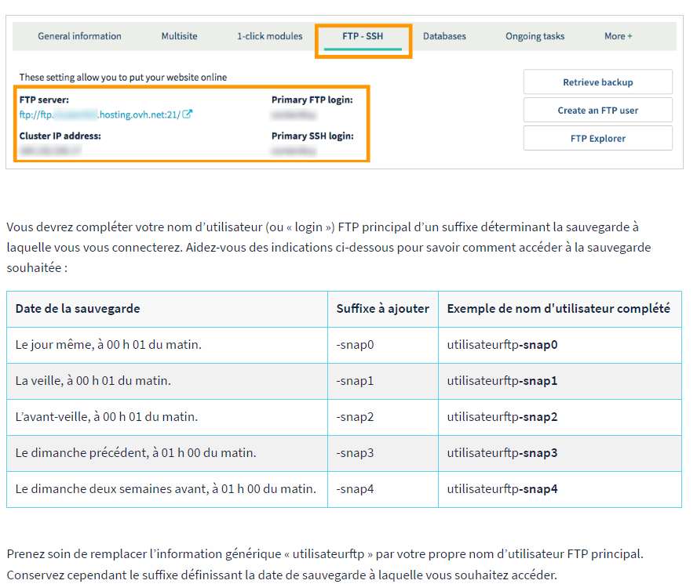Screen dimensions: 697x584
Task: Click the external link icon beside FTP server URL
Action: pyautogui.click(x=188, y=114)
